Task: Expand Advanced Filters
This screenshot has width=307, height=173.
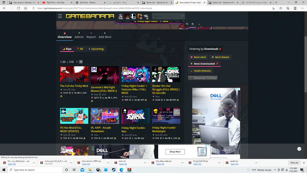Action: click(203, 78)
